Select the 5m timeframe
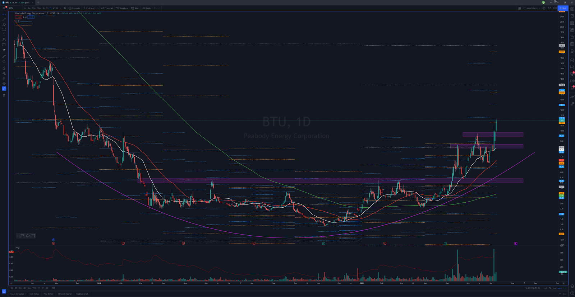 [29, 8]
